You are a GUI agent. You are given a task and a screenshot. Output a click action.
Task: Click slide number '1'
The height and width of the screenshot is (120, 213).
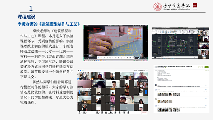(x=31, y=8)
